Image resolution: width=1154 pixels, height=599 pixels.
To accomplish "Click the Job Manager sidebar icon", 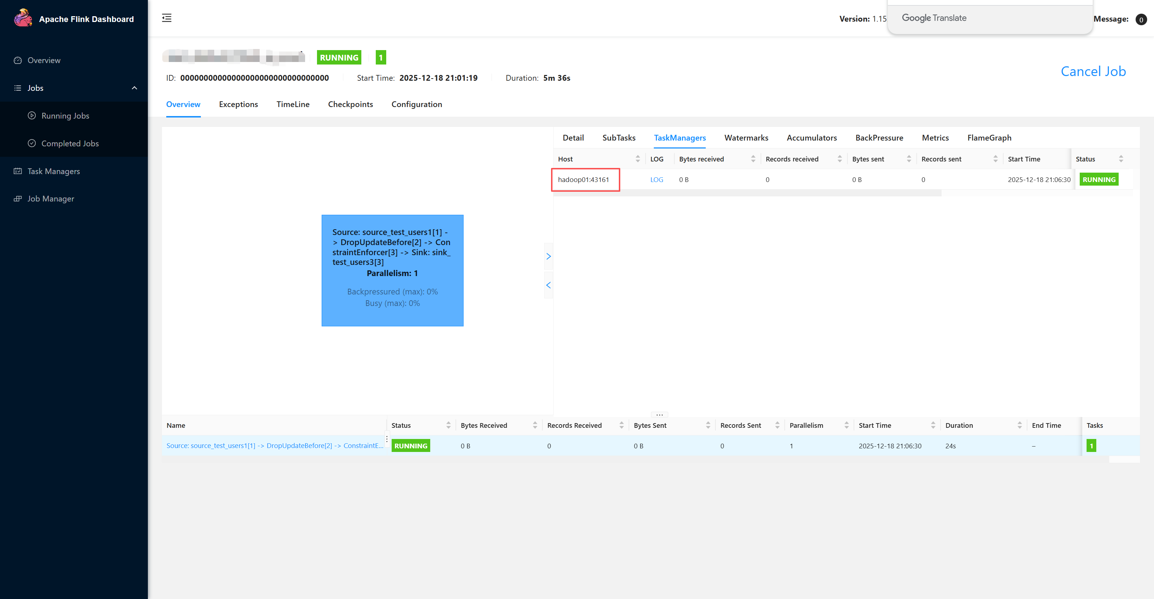I will click(18, 199).
